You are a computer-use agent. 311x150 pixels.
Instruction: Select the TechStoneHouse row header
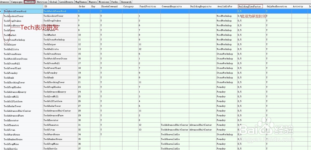pos(21,54)
